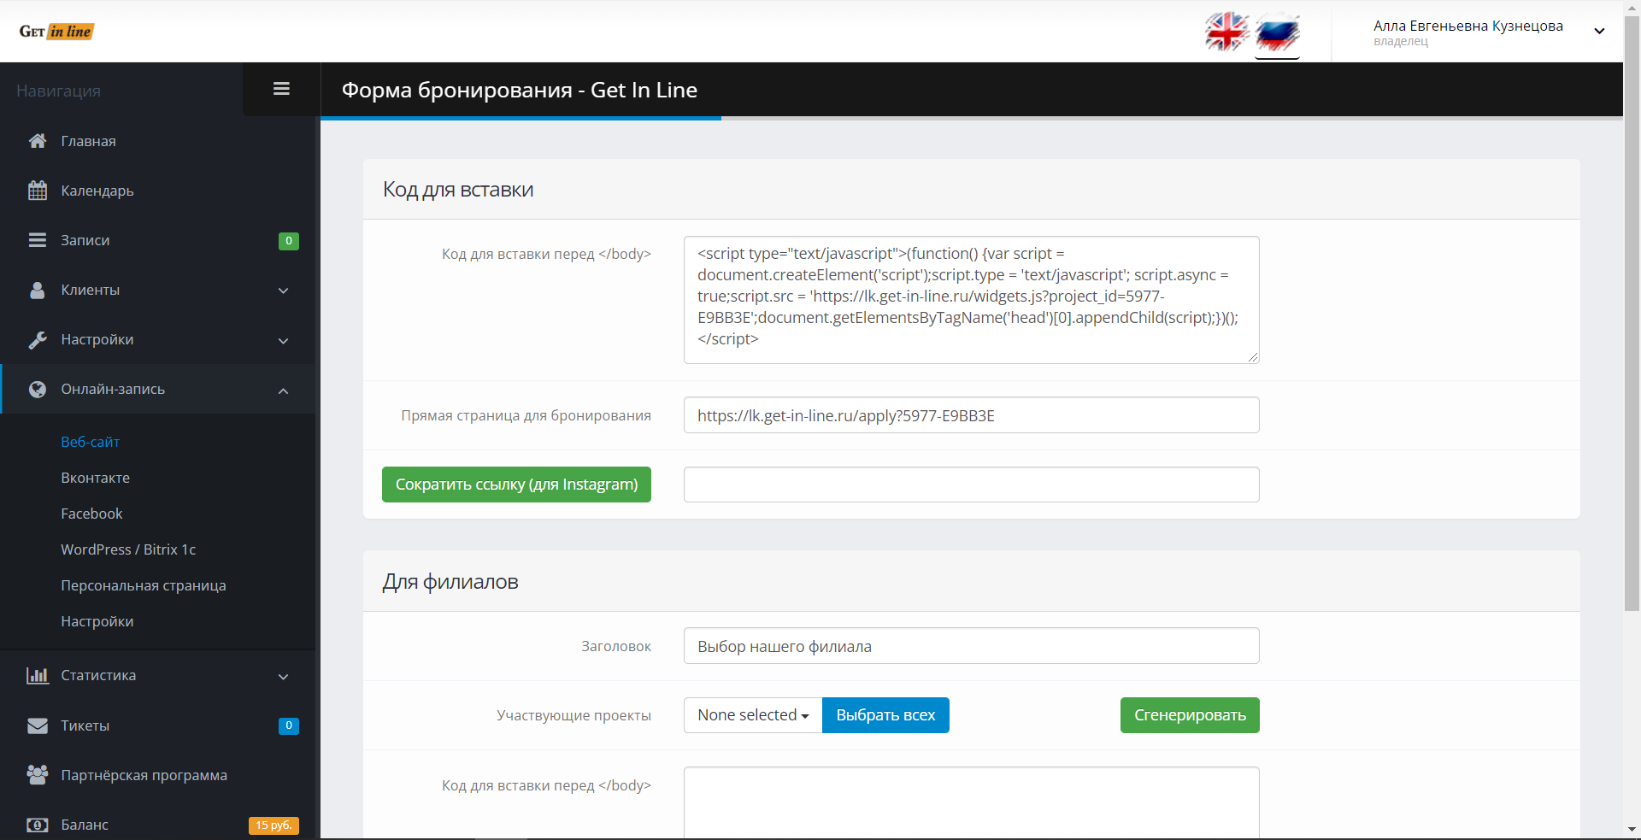Click the envelope icon beside Тикеты

click(38, 725)
